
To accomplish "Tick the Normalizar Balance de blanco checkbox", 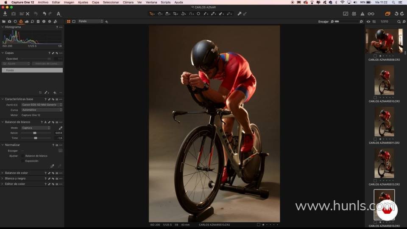I will point(23,156).
